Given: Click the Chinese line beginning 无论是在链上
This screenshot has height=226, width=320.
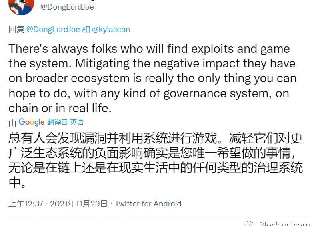Looking at the screenshot, I should (156, 168).
